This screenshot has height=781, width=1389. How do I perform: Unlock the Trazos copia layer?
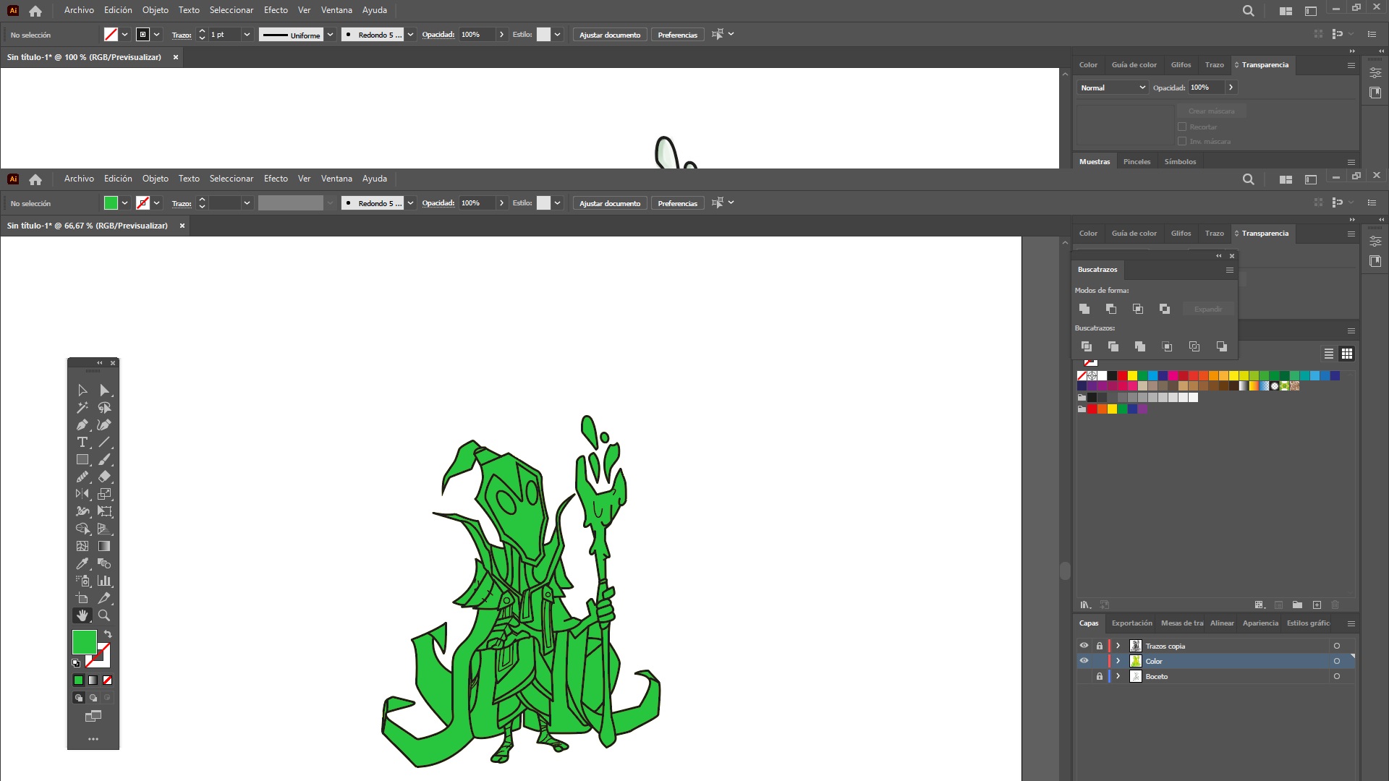point(1100,646)
